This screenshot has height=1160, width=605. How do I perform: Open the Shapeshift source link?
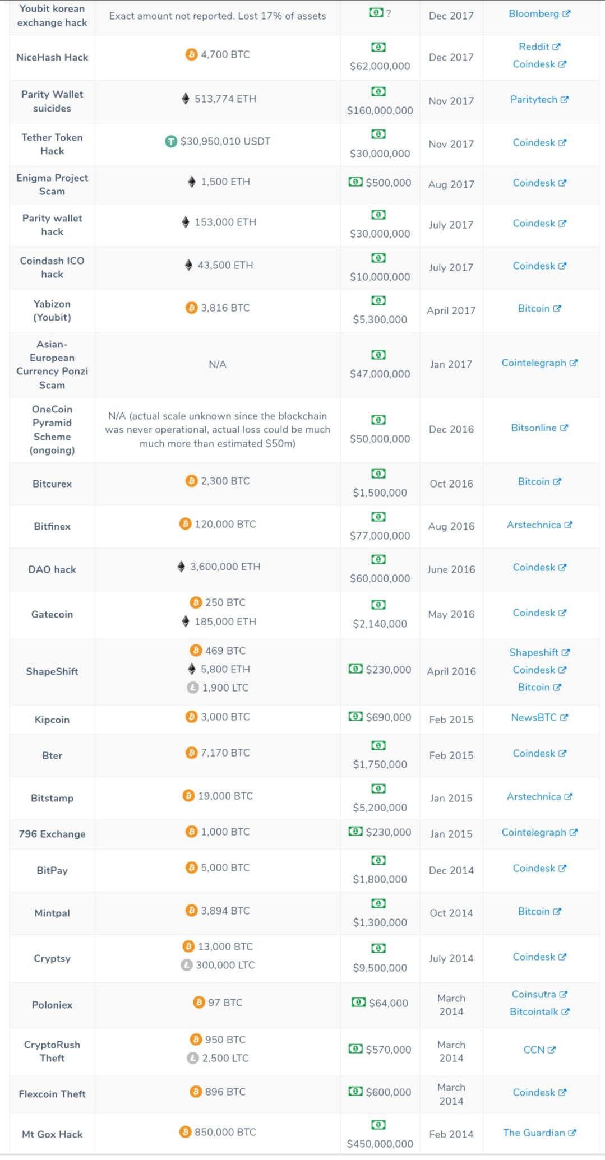[534, 652]
